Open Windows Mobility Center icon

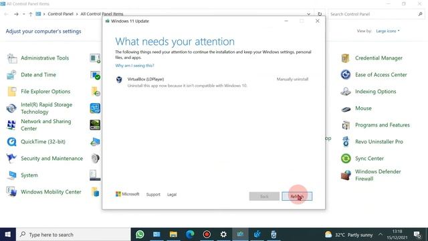point(12,192)
